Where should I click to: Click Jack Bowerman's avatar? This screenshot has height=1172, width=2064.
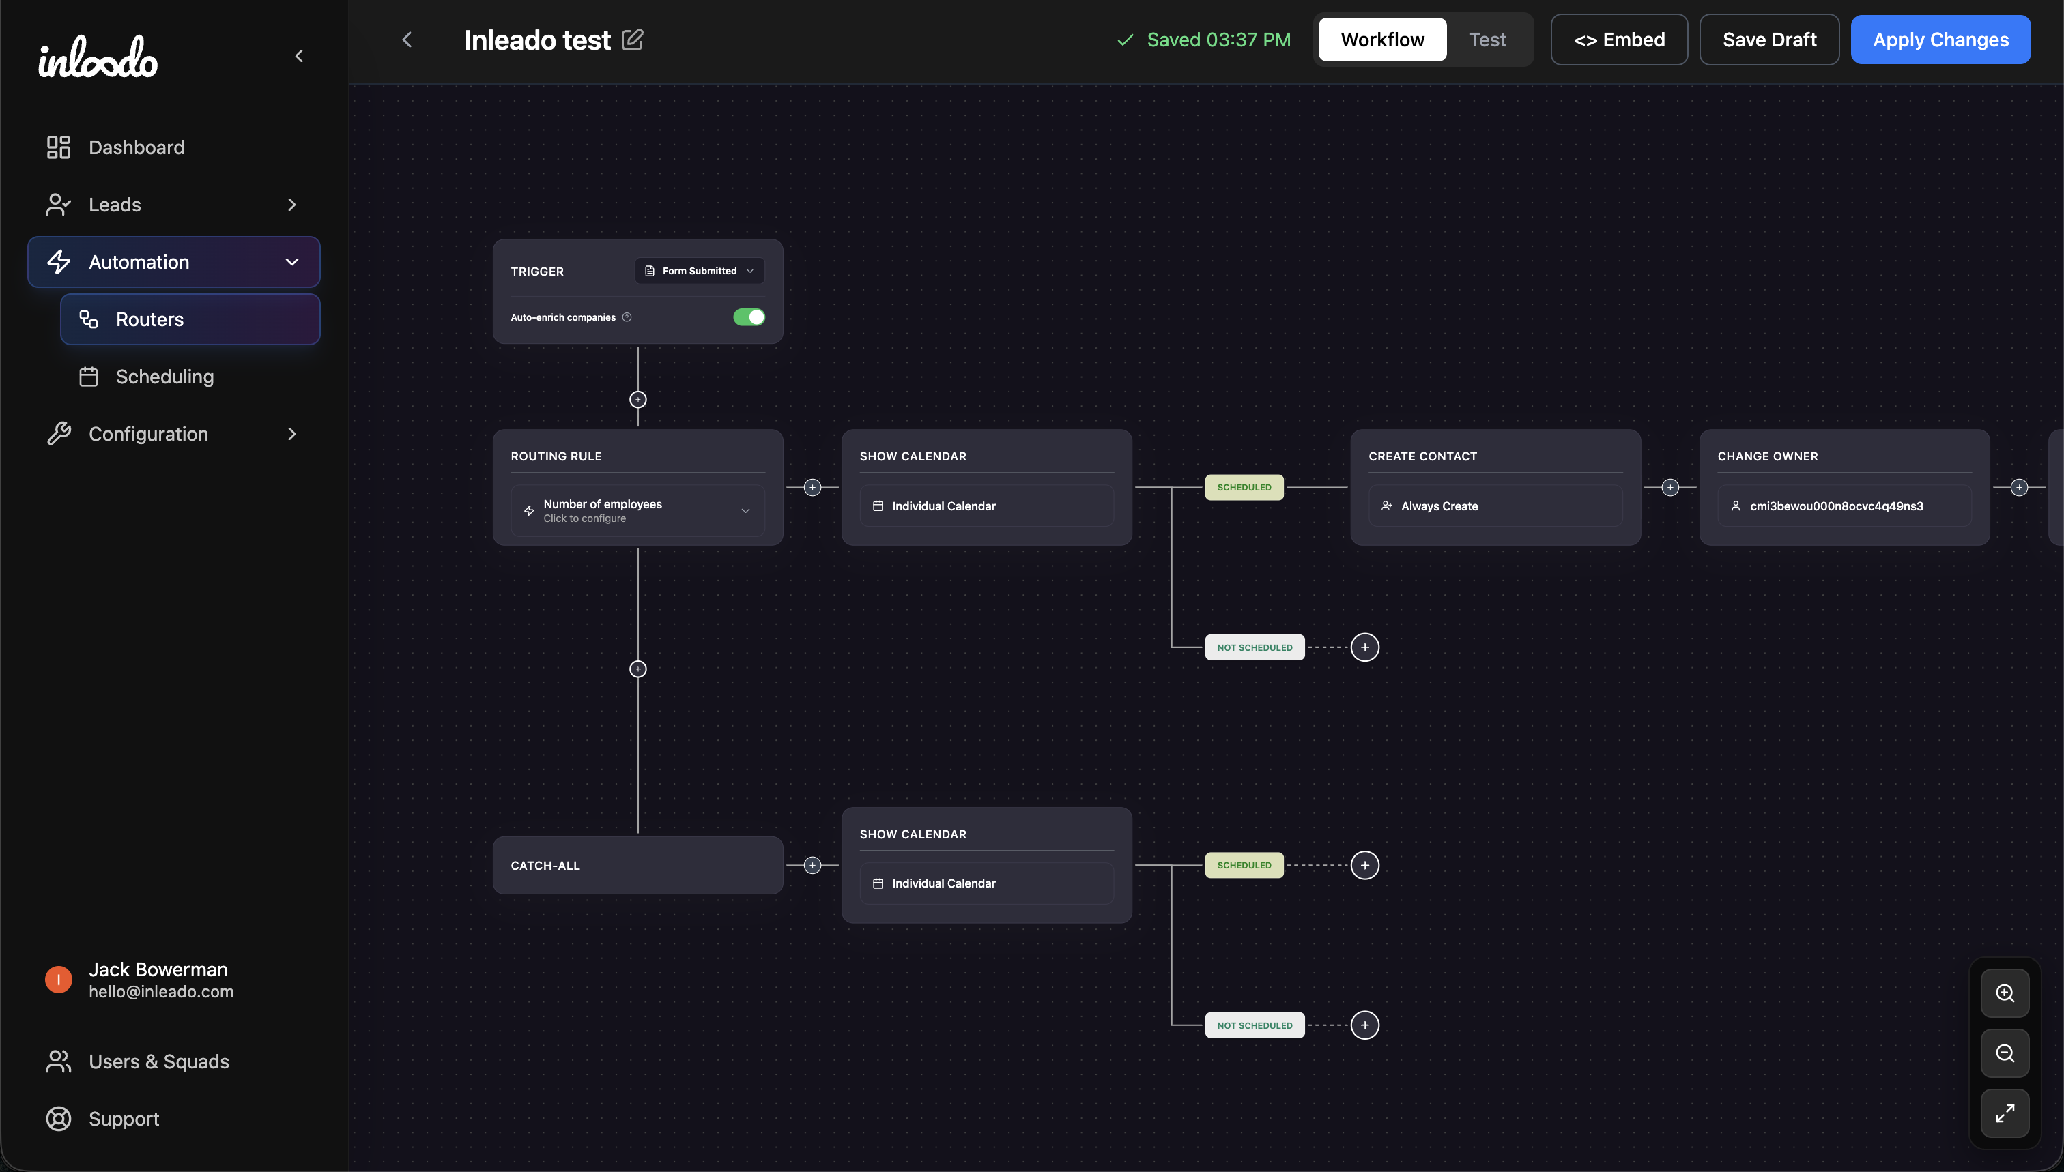[x=57, y=979]
